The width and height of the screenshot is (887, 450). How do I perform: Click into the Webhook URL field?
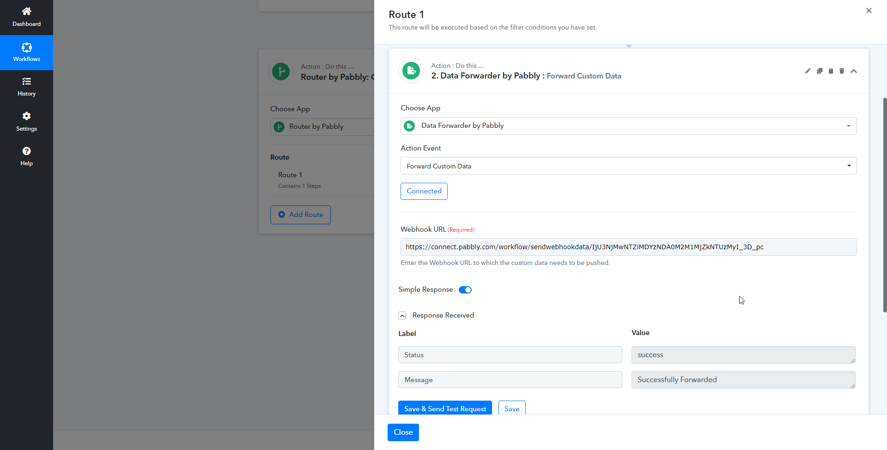pos(628,247)
